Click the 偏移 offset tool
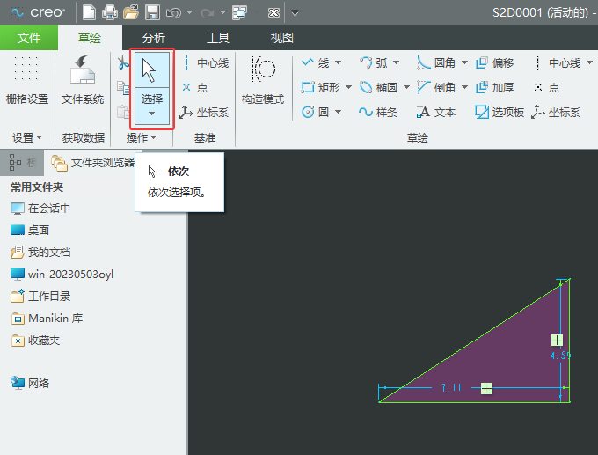Image resolution: width=598 pixels, height=455 pixels. 495,63
